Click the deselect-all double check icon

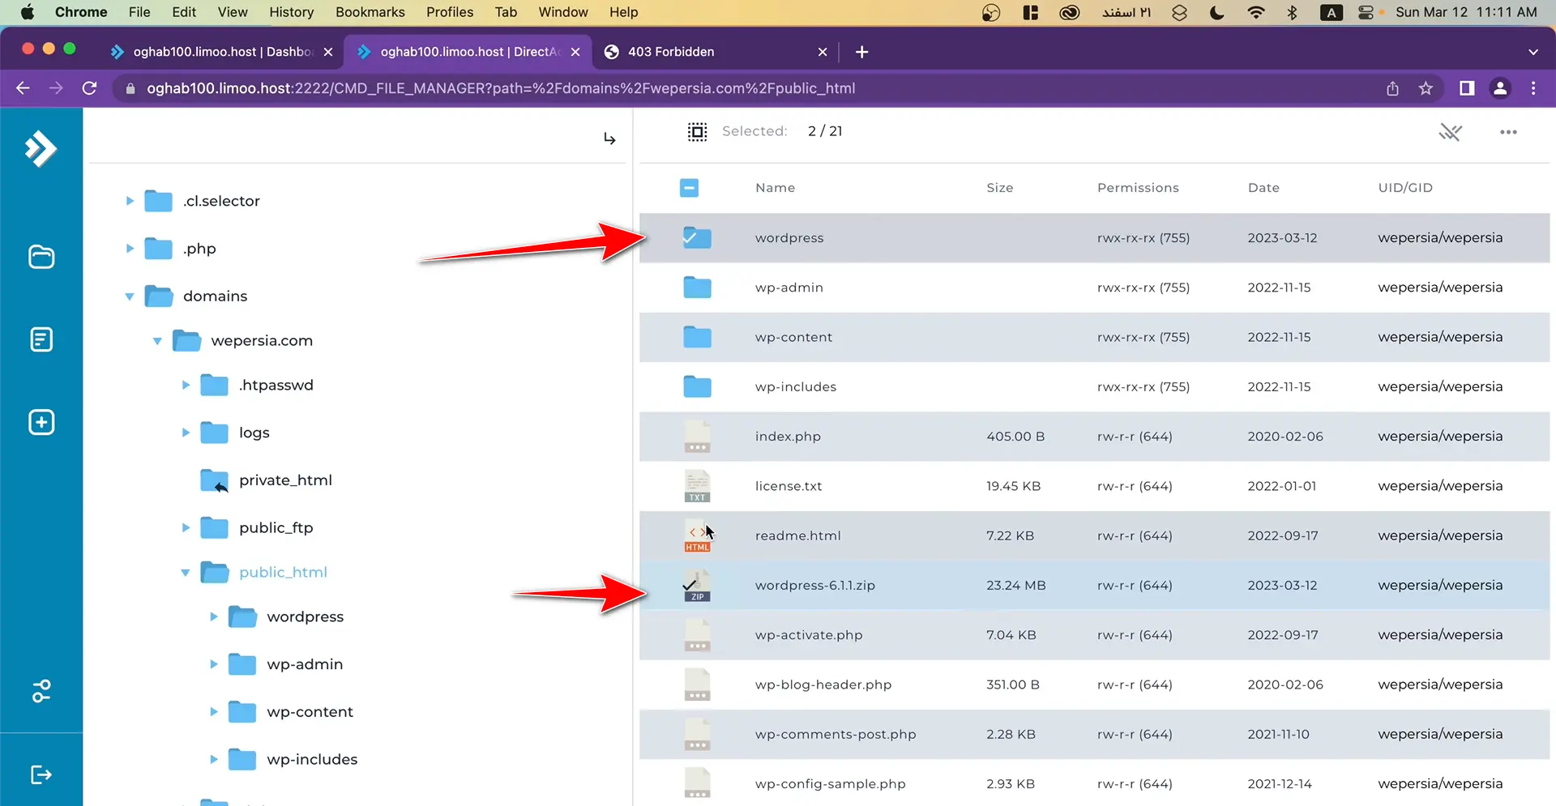(x=1450, y=131)
